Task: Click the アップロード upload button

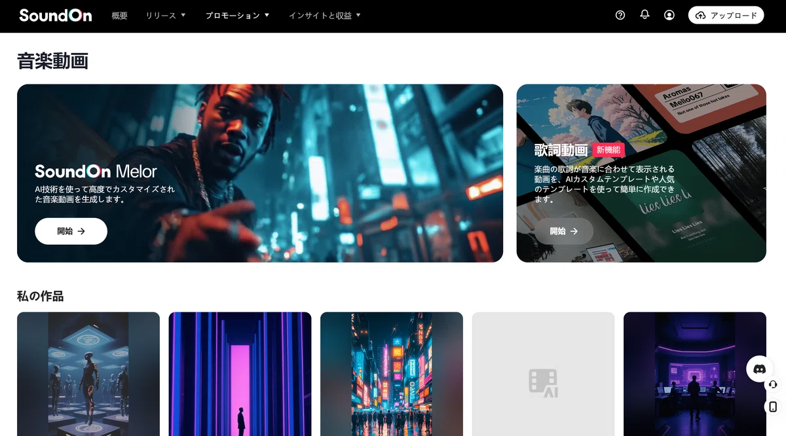Action: click(726, 15)
